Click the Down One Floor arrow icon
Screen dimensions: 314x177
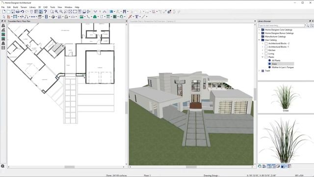95,12
